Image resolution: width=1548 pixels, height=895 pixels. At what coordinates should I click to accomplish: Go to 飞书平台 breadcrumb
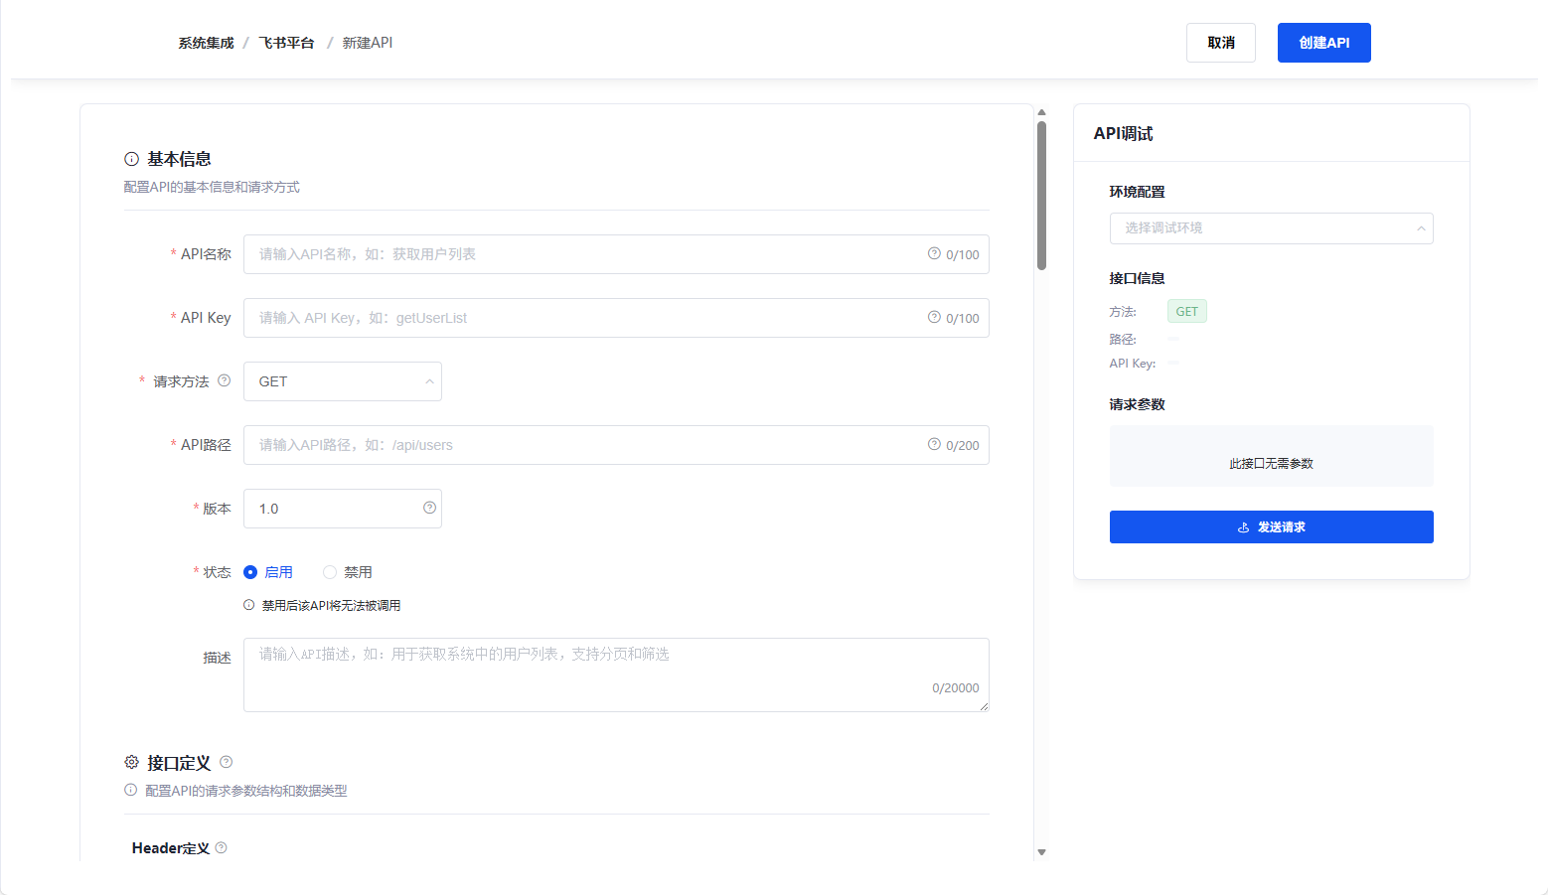[286, 43]
